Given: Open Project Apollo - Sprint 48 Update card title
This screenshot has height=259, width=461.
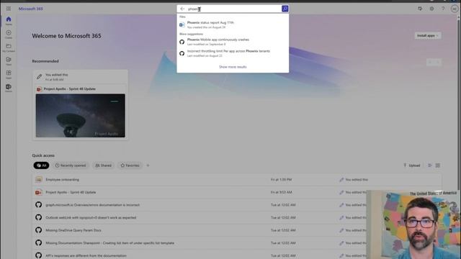Looking at the screenshot, I should (x=69, y=89).
